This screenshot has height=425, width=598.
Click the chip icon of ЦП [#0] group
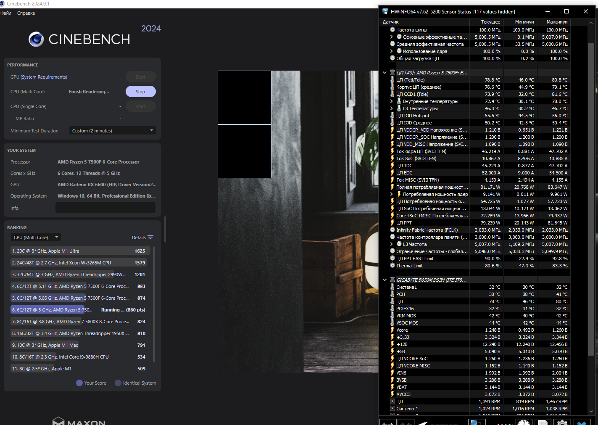(x=393, y=73)
